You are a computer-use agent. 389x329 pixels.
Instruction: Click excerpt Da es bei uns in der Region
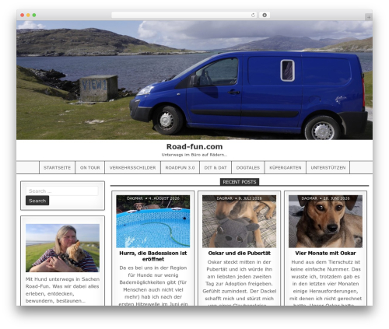(x=153, y=268)
